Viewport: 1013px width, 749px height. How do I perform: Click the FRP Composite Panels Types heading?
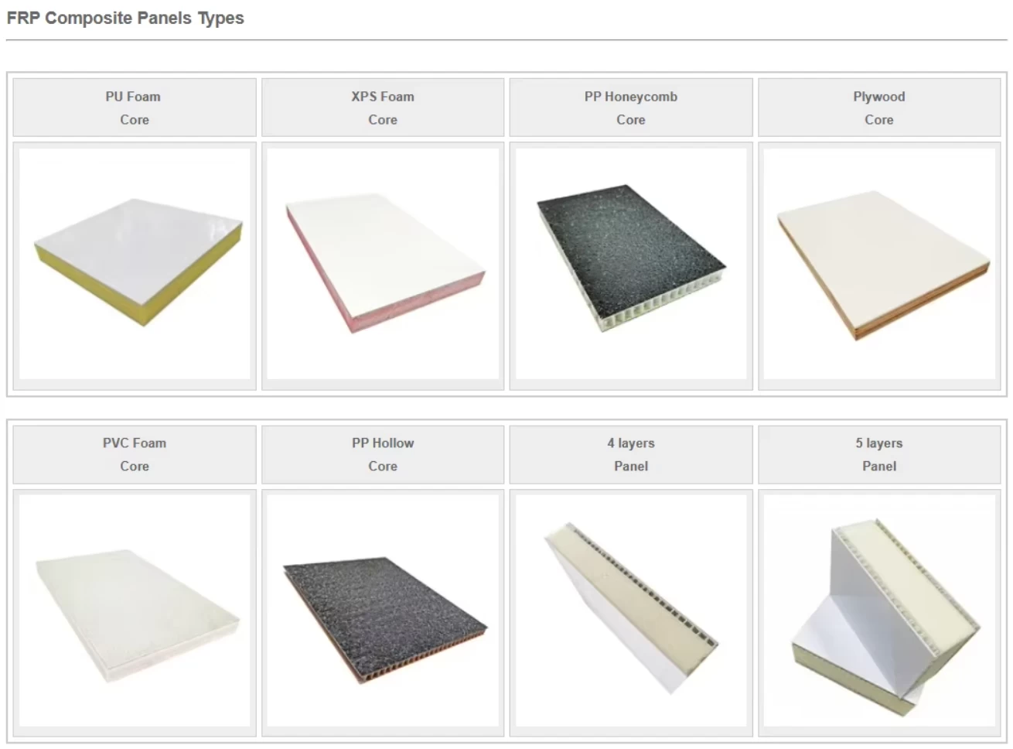[x=125, y=18]
